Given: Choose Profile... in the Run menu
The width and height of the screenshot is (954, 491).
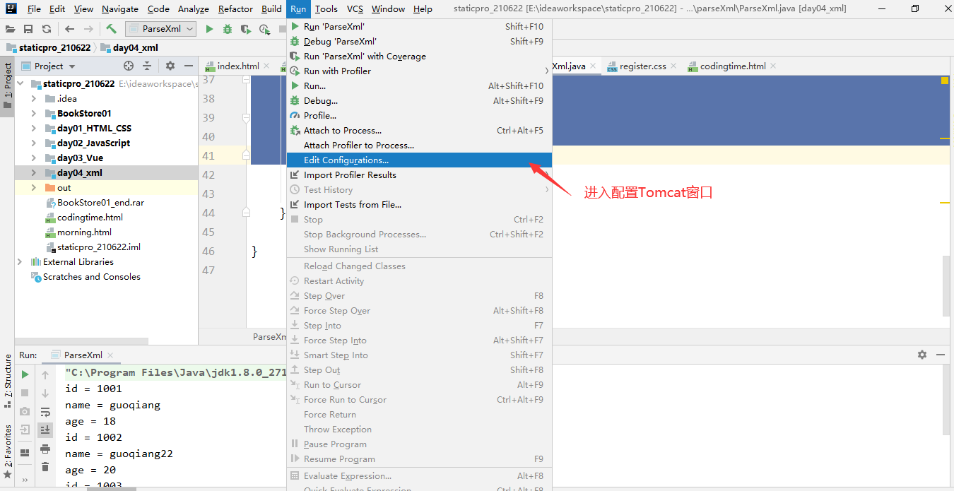Looking at the screenshot, I should pos(419,116).
